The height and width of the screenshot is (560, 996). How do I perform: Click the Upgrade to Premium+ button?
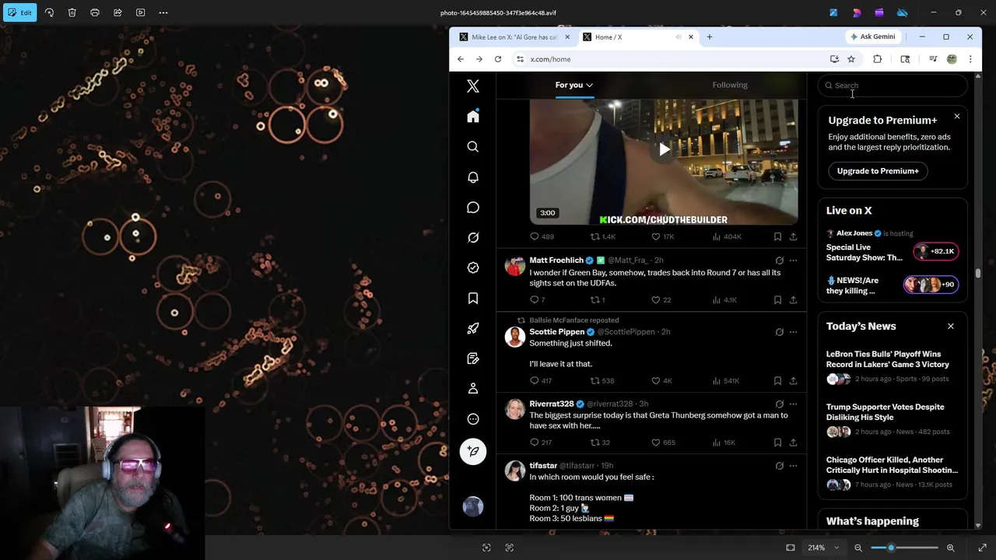pyautogui.click(x=878, y=171)
